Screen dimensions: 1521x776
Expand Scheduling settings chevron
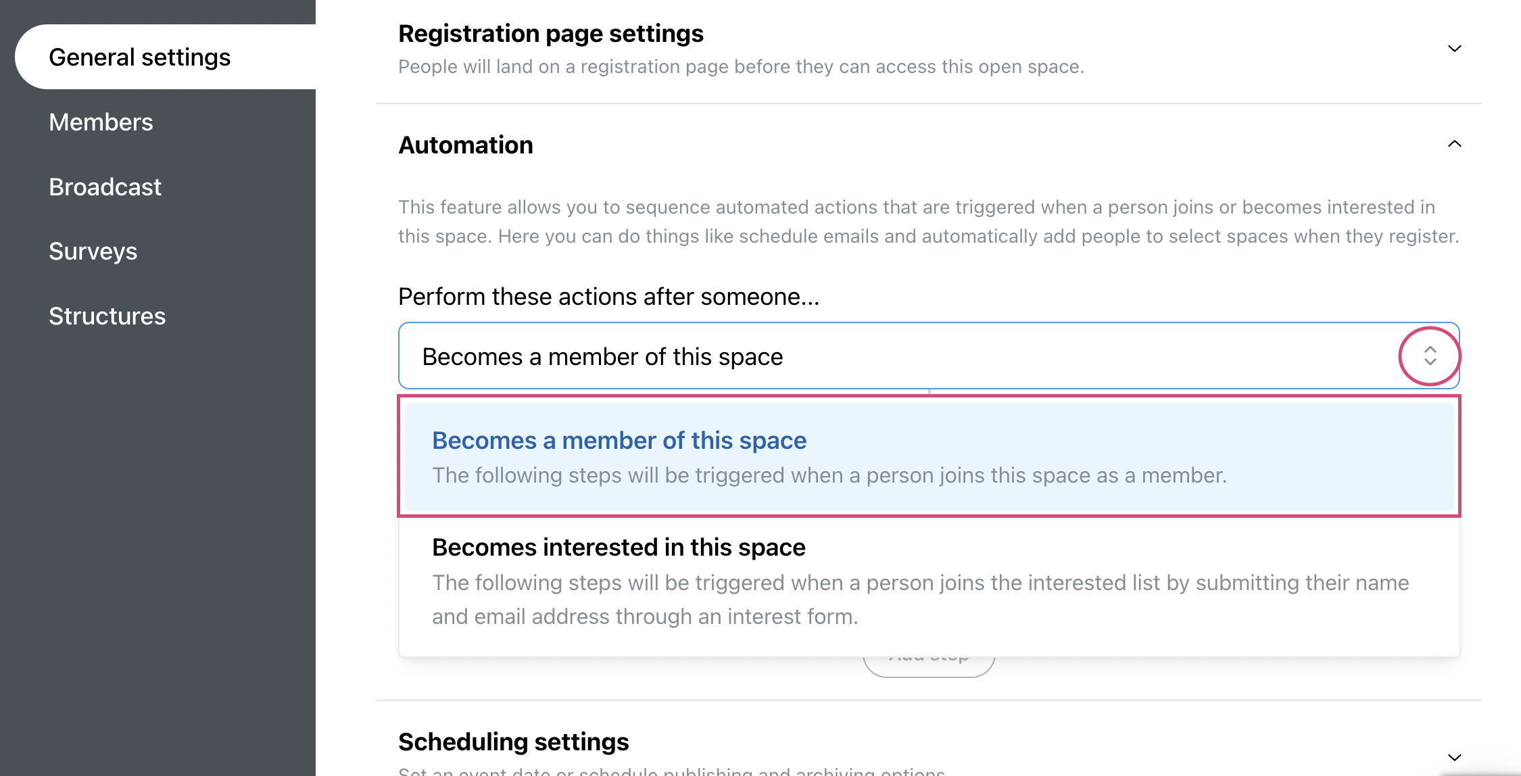(x=1454, y=757)
